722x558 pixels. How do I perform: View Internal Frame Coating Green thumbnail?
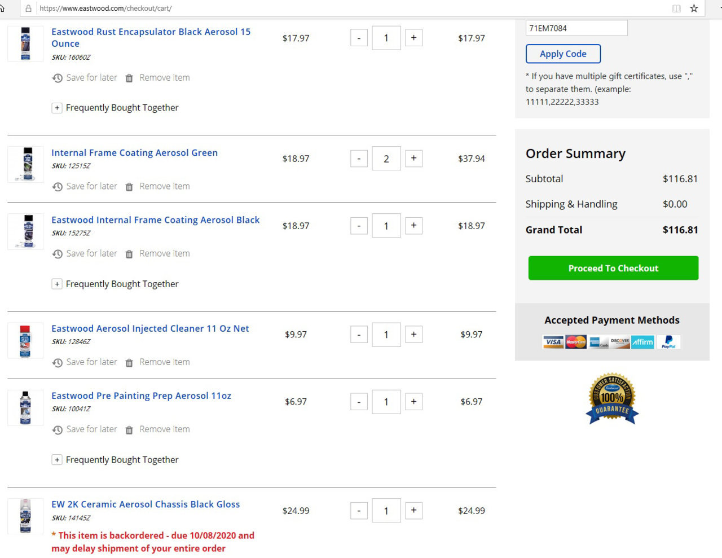pyautogui.click(x=25, y=164)
